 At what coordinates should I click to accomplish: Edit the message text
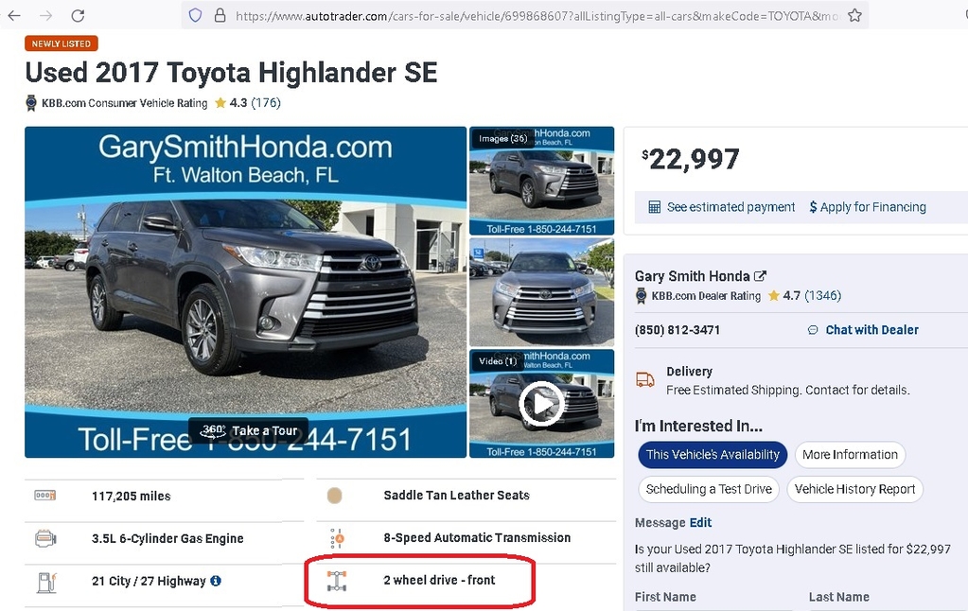click(700, 523)
